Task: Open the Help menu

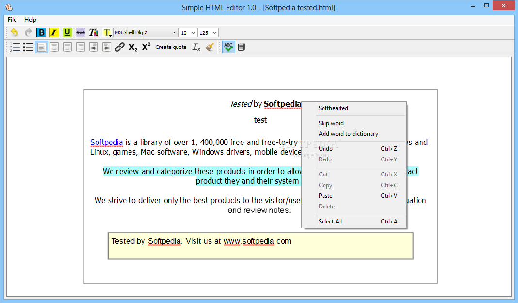Action: 30,20
